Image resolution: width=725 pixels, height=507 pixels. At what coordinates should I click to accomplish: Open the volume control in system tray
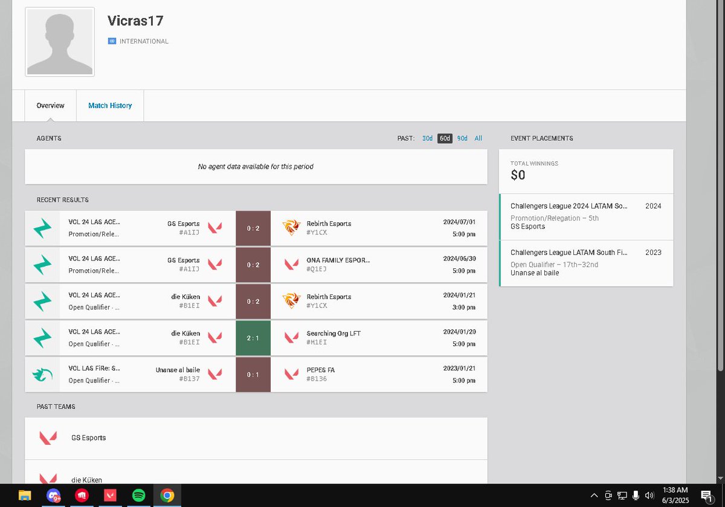649,496
